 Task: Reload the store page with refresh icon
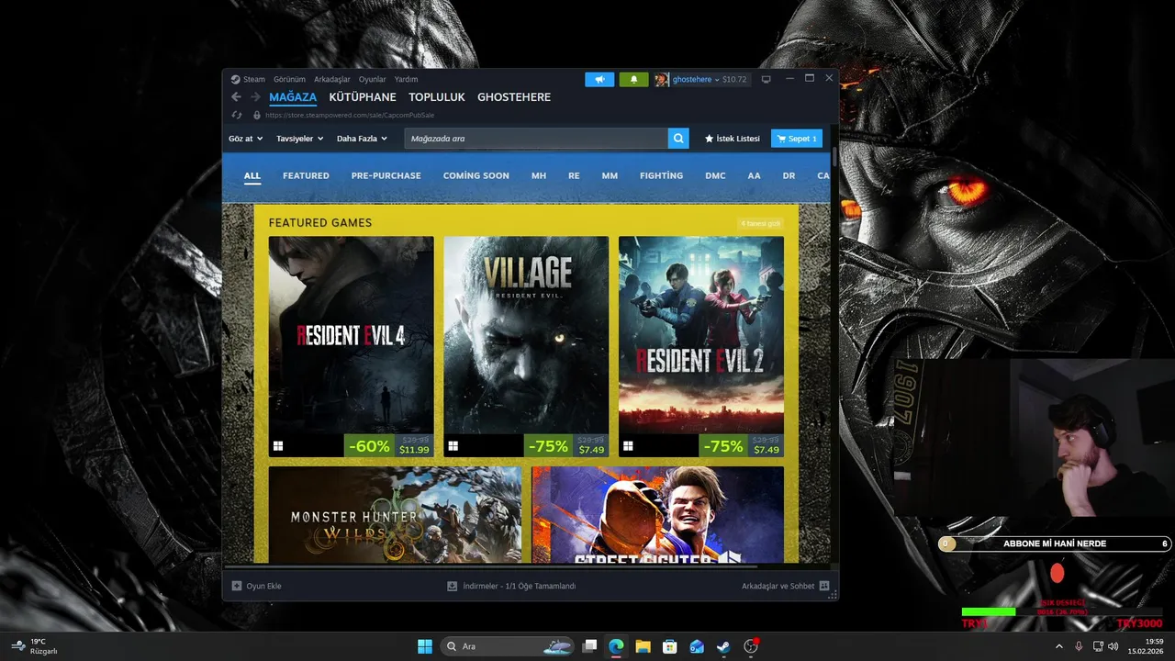(x=237, y=116)
